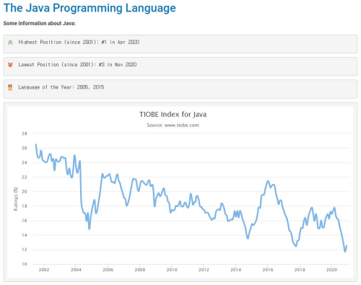Click the 'TIOBE Index for Java' chart title

pyautogui.click(x=173, y=114)
